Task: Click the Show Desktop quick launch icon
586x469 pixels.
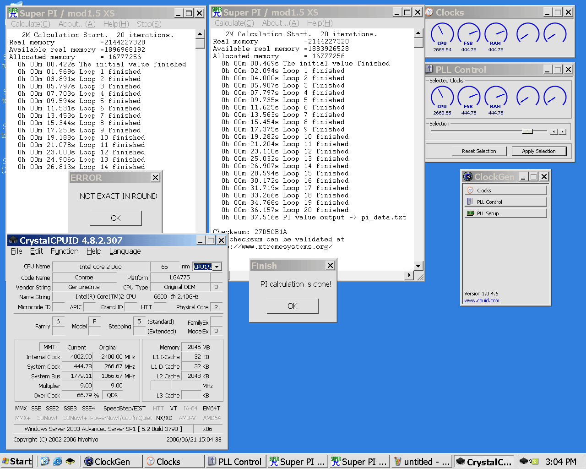Action: [44, 461]
